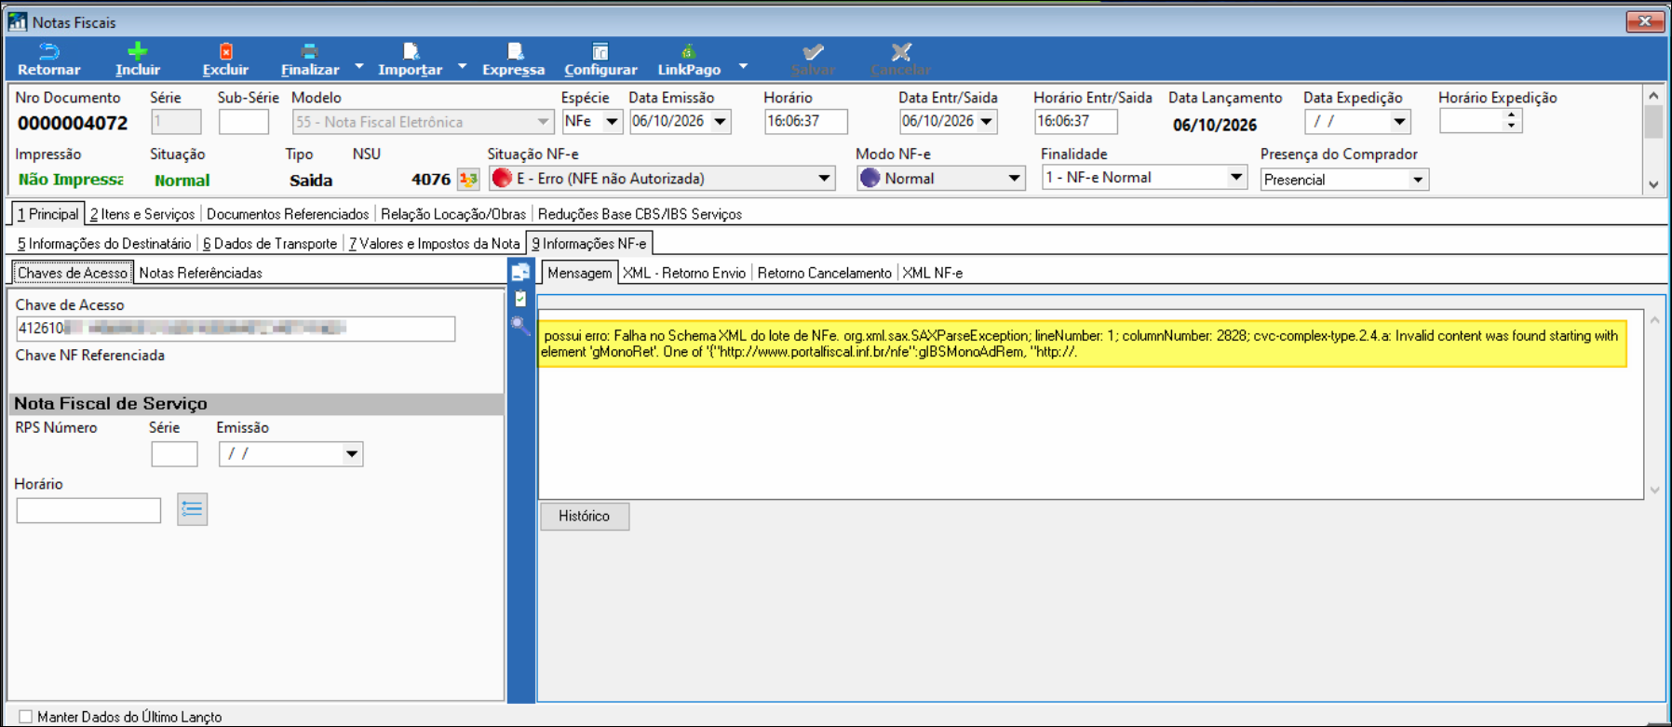Click the Finalizar printer icon
Image resolution: width=1672 pixels, height=727 pixels.
(x=310, y=52)
